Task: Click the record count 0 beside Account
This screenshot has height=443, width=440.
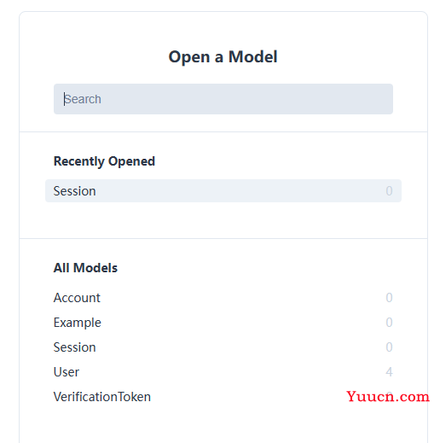Action: pos(389,298)
